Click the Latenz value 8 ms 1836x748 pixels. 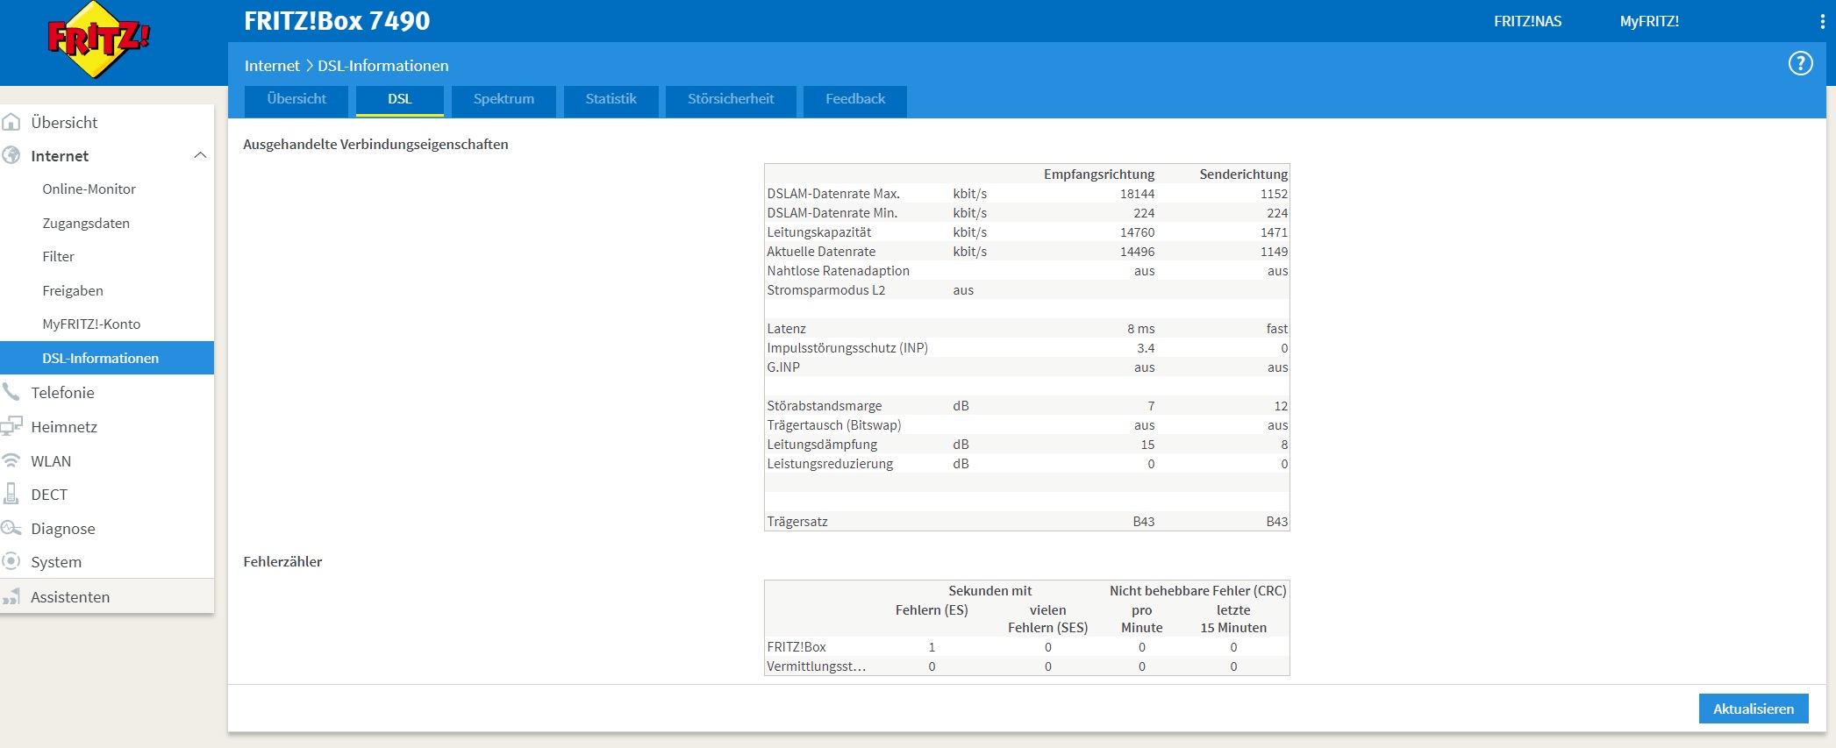tap(1140, 328)
